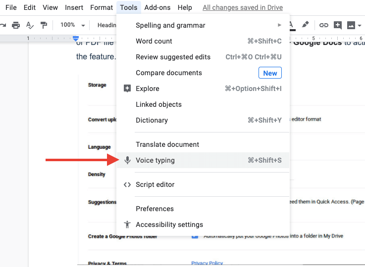365x267 pixels.
Task: Click the Print icon in toolbar
Action: coord(16,25)
